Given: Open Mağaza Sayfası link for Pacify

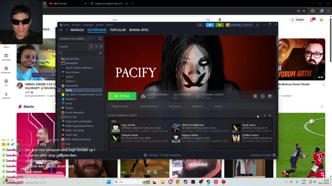Looking at the screenshot, I should pyautogui.click(x=120, y=106).
